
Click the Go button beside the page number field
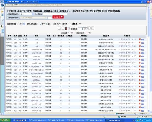point(85,29)
